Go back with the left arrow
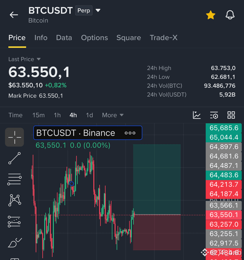Image resolution: width=244 pixels, height=260 pixels. [x=14, y=15]
